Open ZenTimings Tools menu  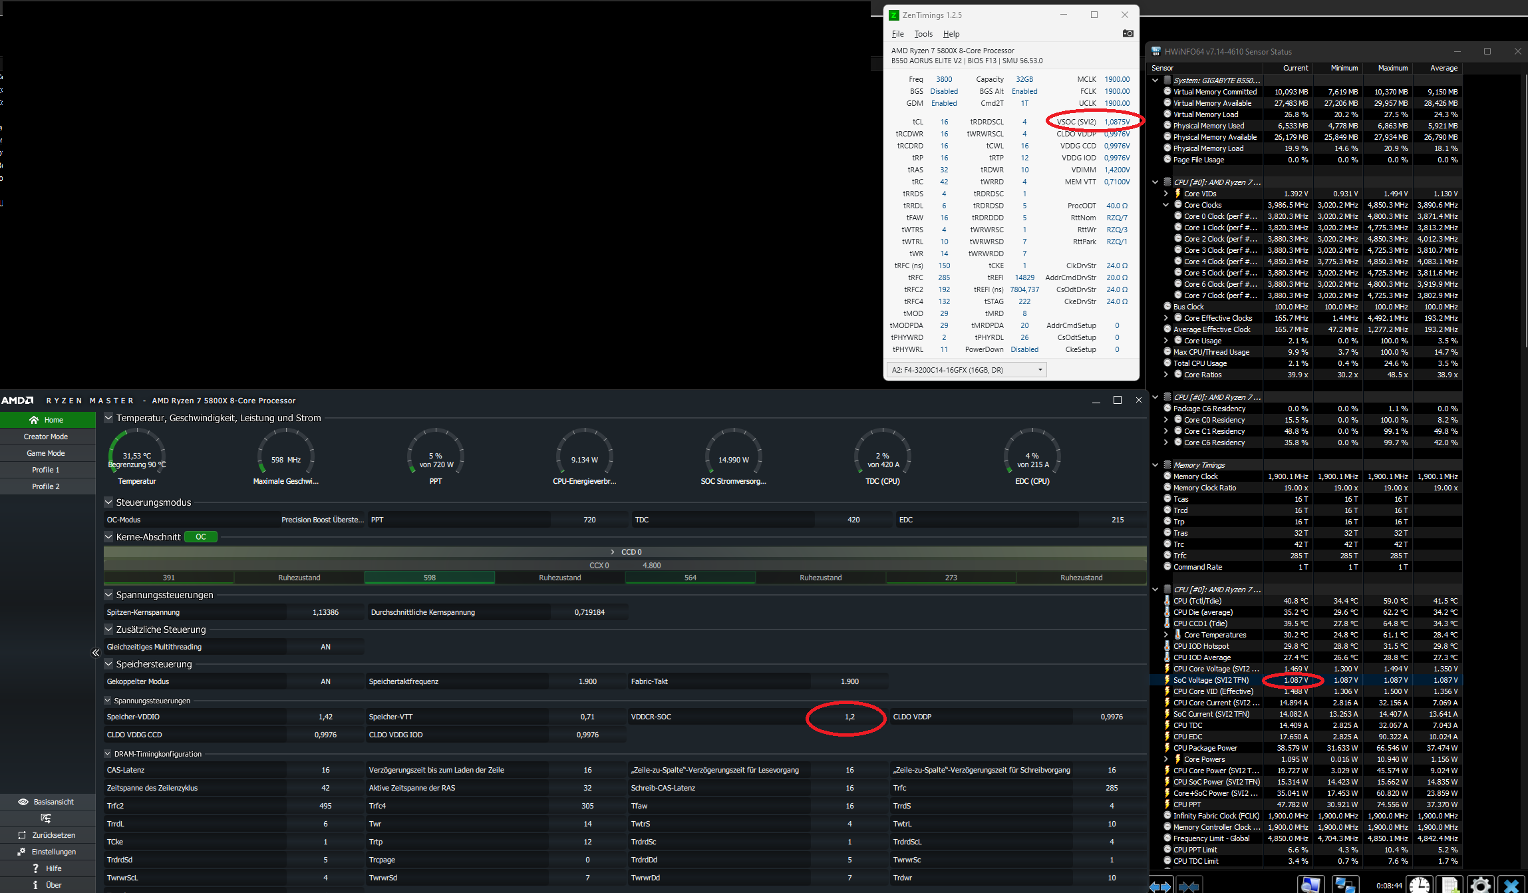[x=923, y=34]
